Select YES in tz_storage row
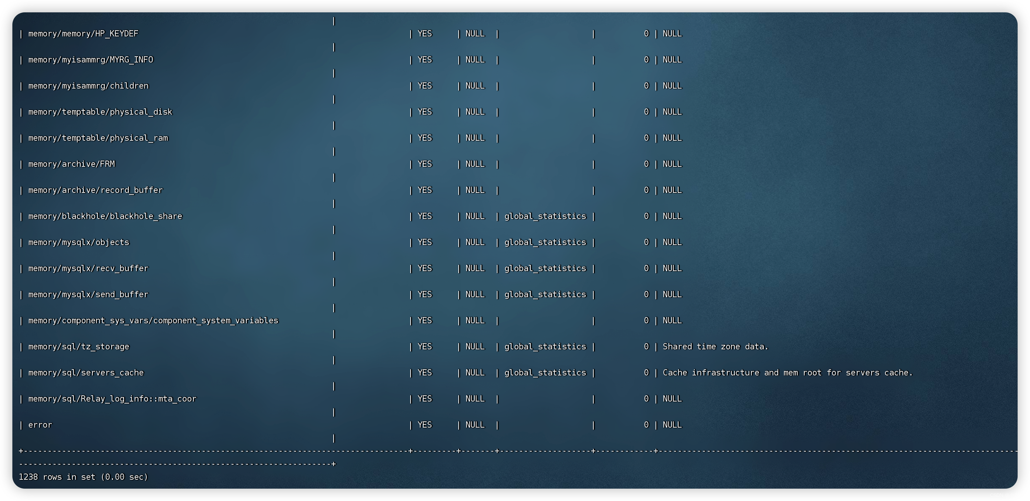1030x501 pixels. point(425,346)
